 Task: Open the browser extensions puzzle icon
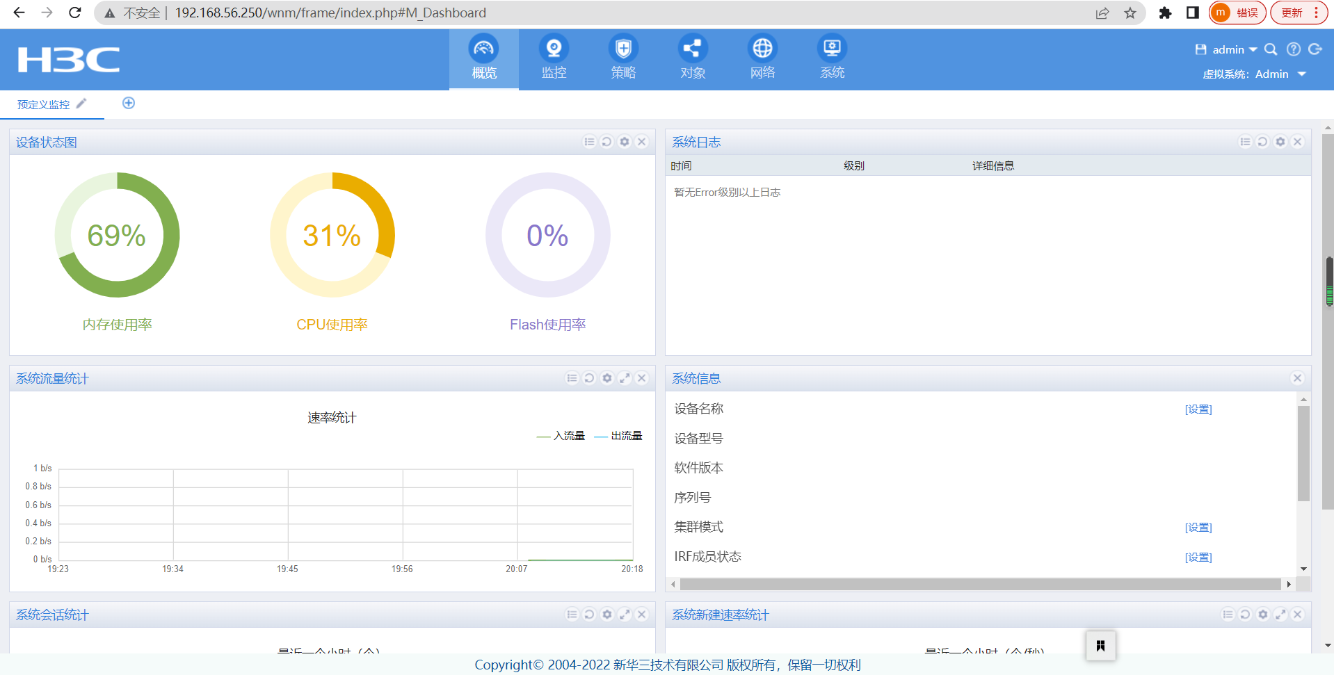pos(1165,13)
